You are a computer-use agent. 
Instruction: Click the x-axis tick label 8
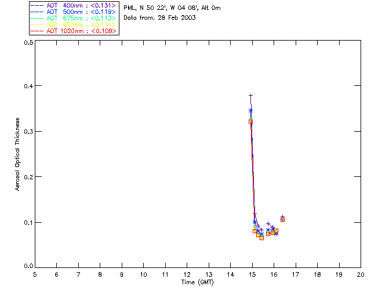click(100, 274)
